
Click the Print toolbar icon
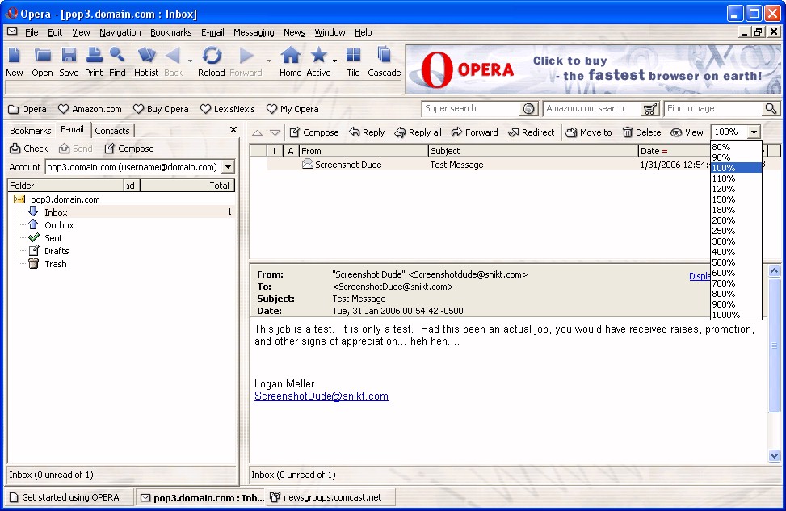click(x=94, y=61)
